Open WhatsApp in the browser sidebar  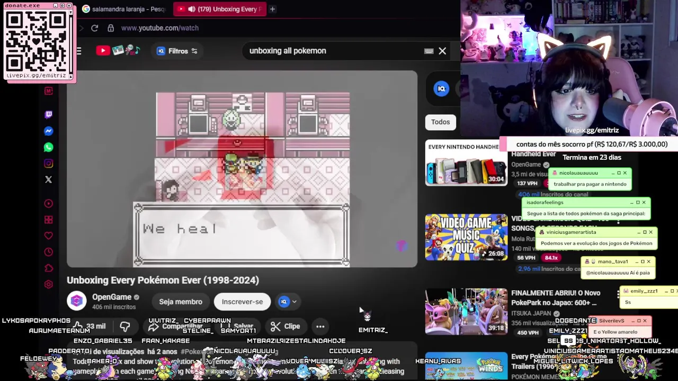pyautogui.click(x=49, y=147)
